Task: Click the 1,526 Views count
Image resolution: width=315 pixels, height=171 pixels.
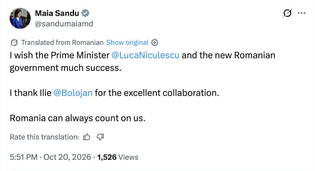Action: 118,157
